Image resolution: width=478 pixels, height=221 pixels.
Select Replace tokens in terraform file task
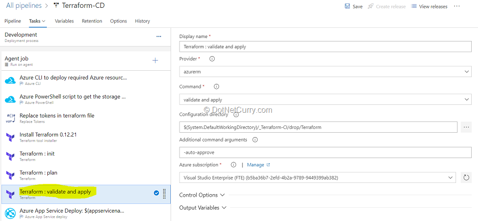[86, 118]
